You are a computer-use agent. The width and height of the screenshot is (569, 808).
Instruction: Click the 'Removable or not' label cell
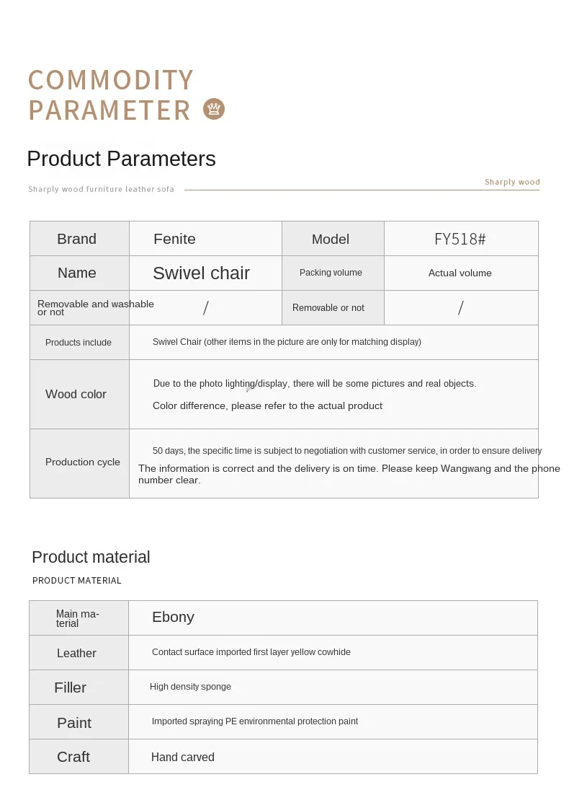328,307
